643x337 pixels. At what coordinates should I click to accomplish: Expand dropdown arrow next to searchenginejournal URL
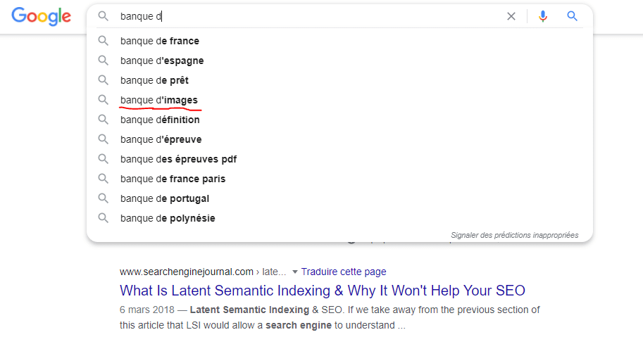tap(294, 272)
